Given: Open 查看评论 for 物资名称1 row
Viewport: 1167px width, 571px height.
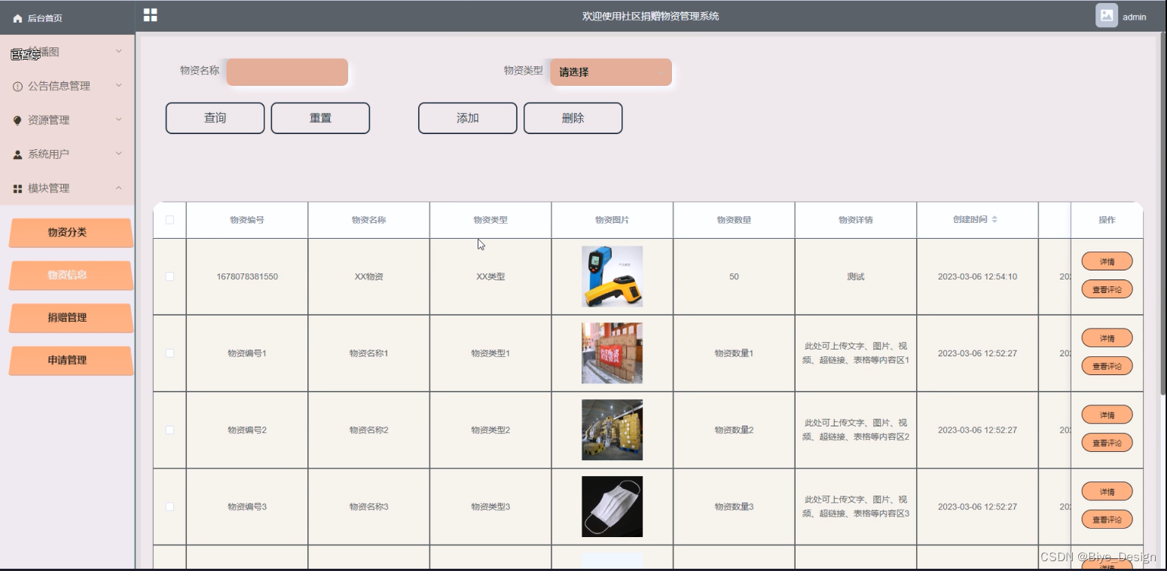Looking at the screenshot, I should coord(1107,366).
